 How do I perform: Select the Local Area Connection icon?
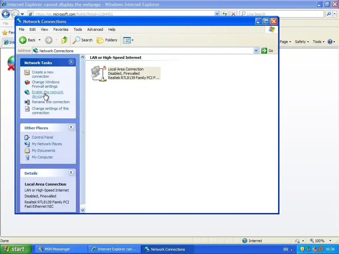coord(99,73)
